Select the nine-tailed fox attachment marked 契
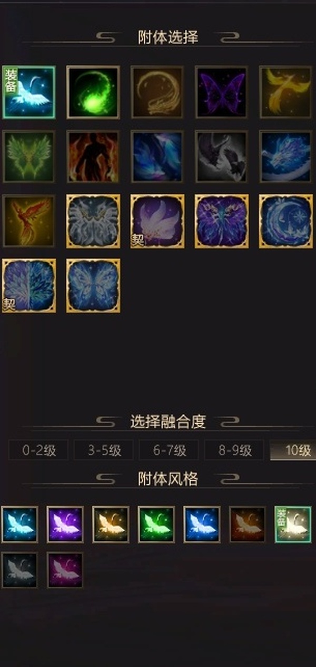This screenshot has width=316, height=667. pos(157,221)
